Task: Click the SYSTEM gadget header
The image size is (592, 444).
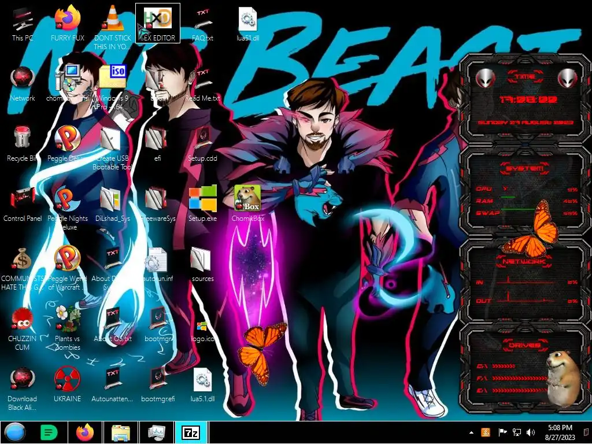Action: [x=525, y=168]
